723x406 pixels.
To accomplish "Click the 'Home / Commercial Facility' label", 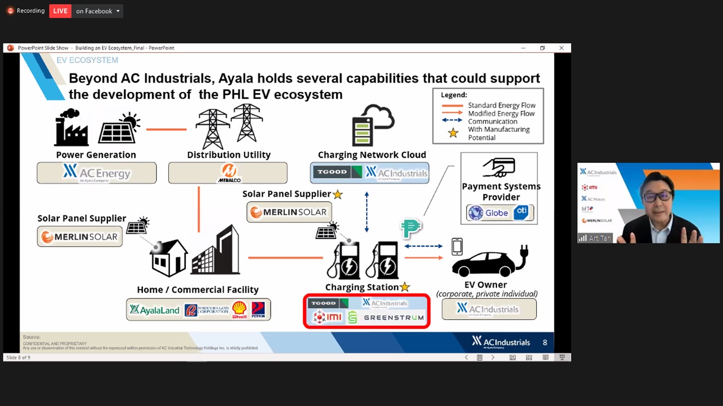I will (198, 289).
